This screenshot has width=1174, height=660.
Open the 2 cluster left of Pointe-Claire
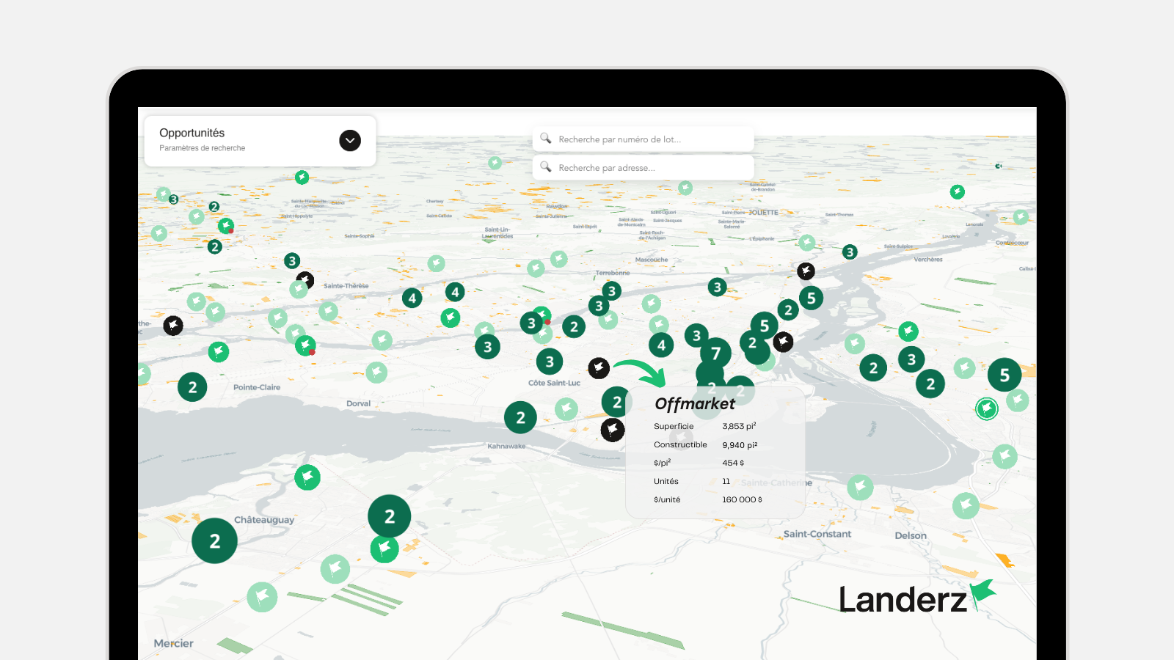point(192,386)
